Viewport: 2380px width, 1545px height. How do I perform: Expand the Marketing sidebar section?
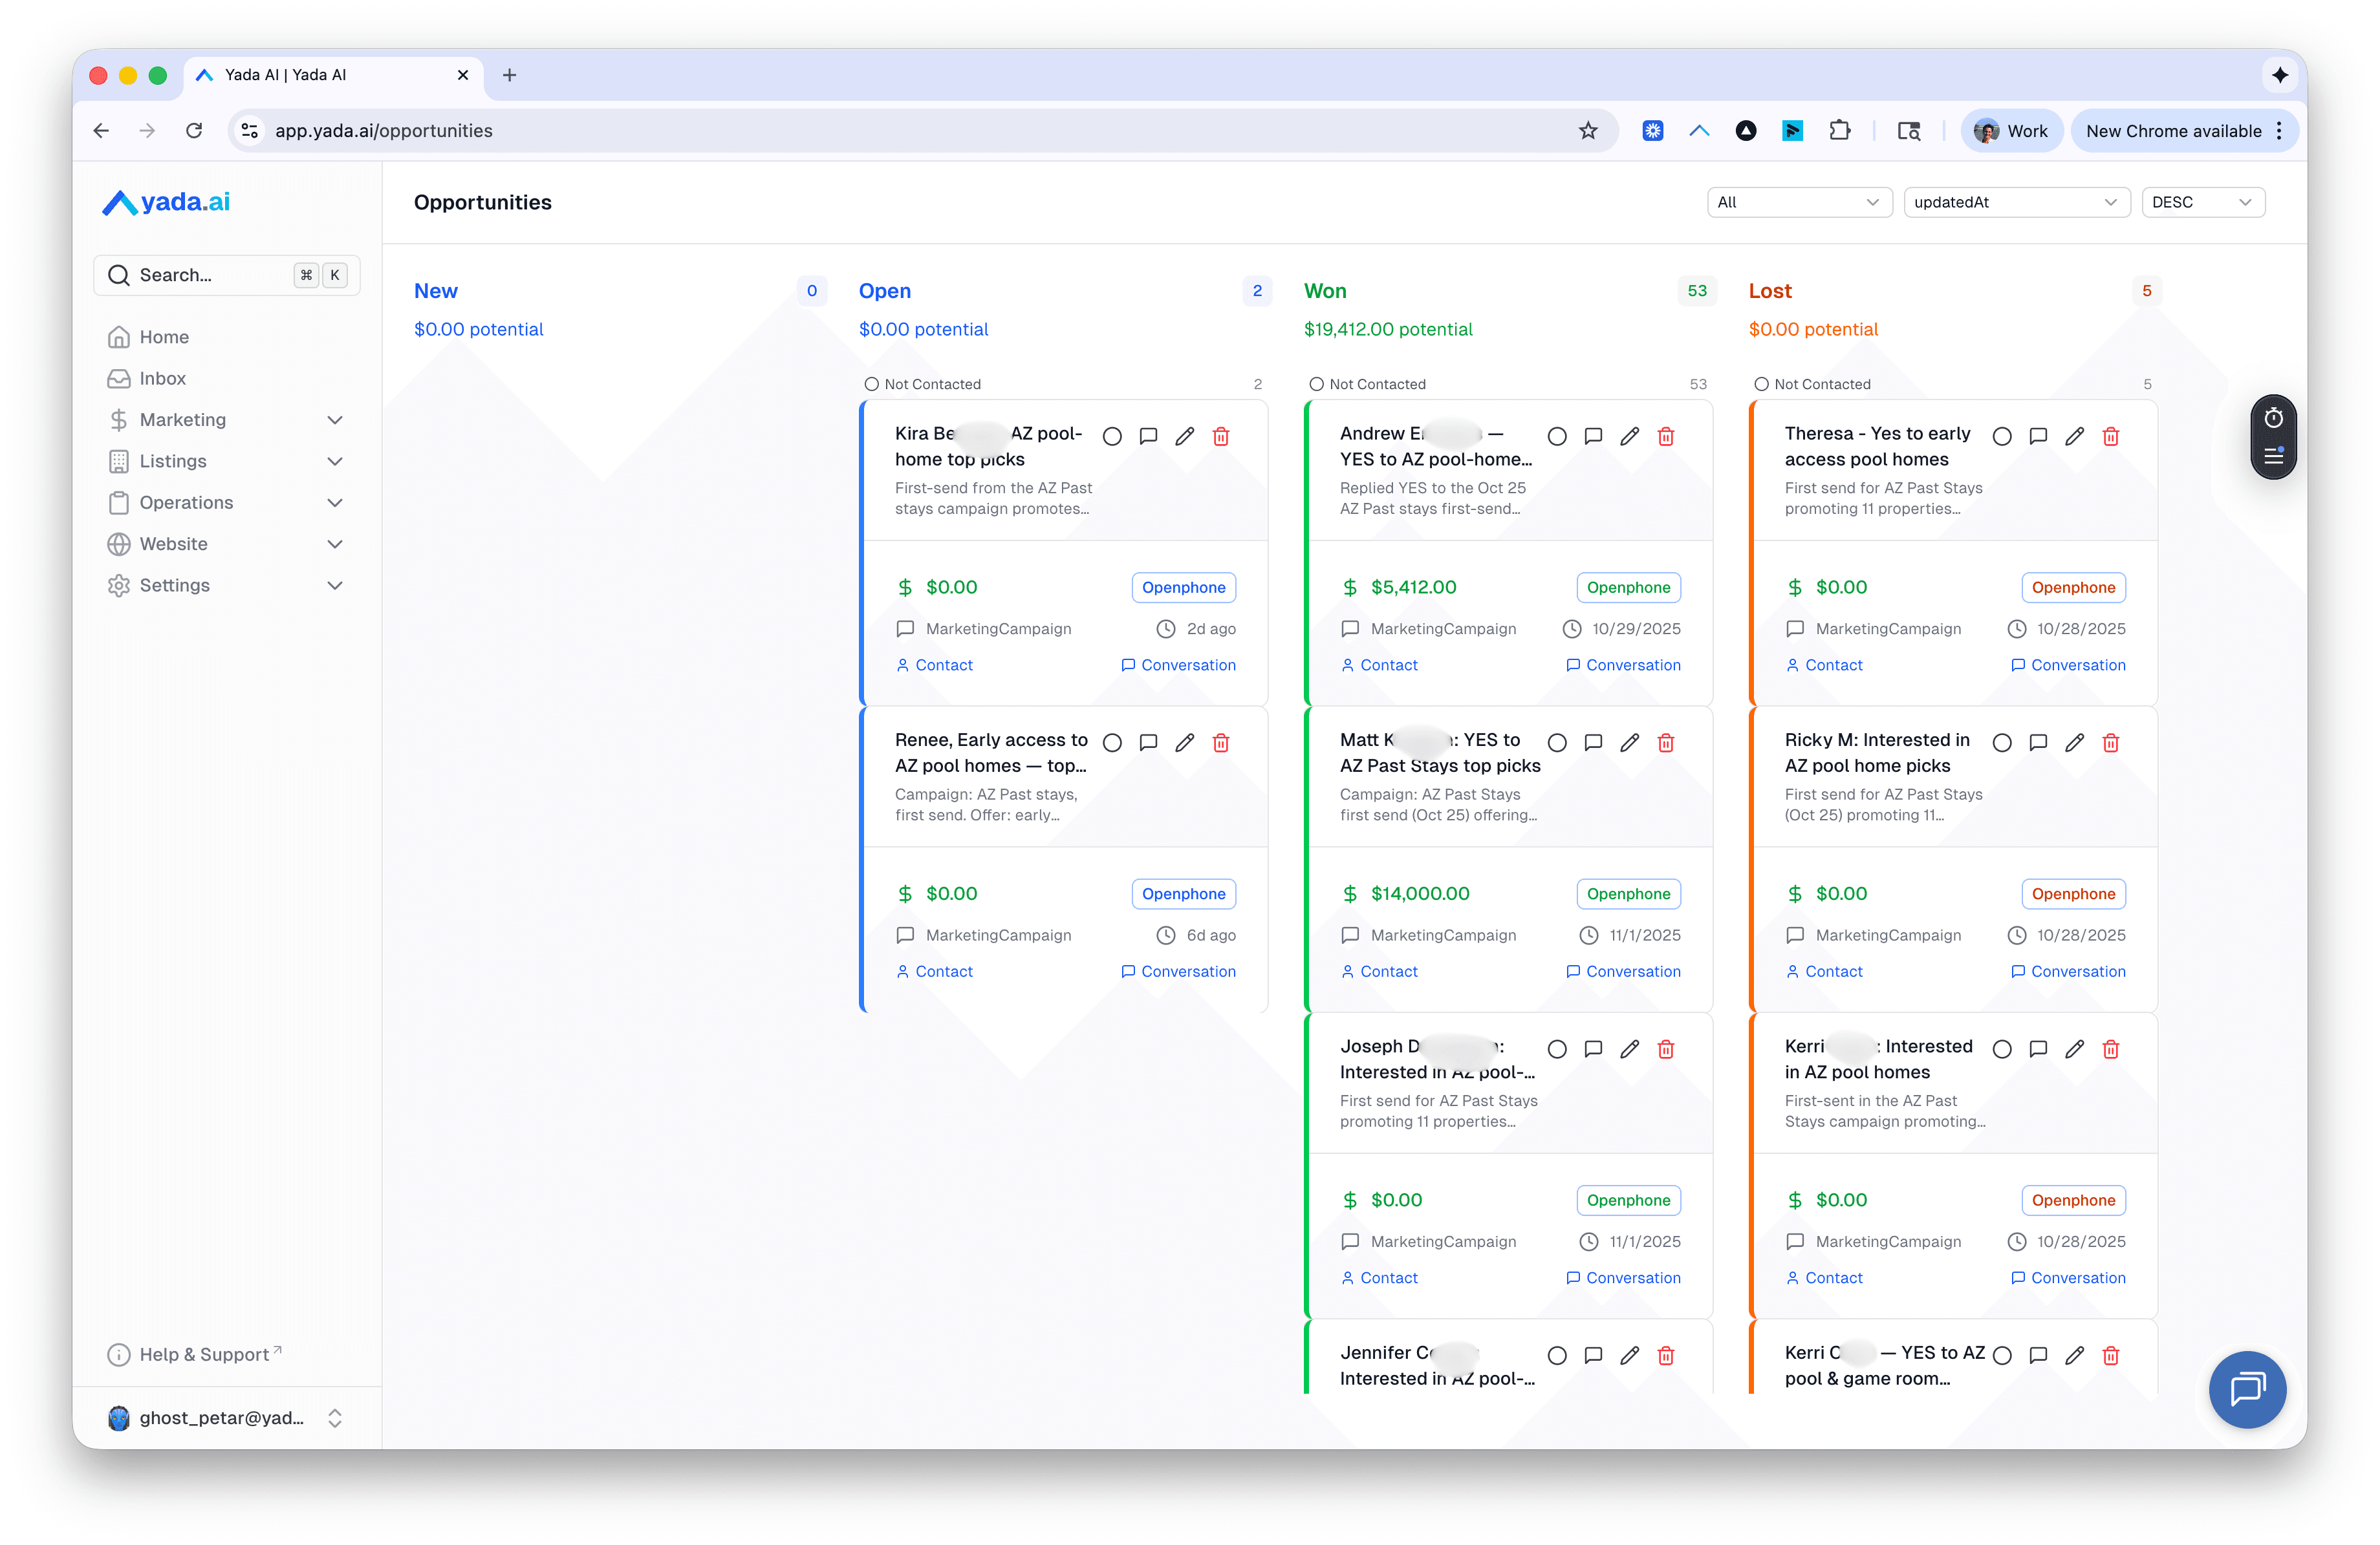pyautogui.click(x=226, y=420)
